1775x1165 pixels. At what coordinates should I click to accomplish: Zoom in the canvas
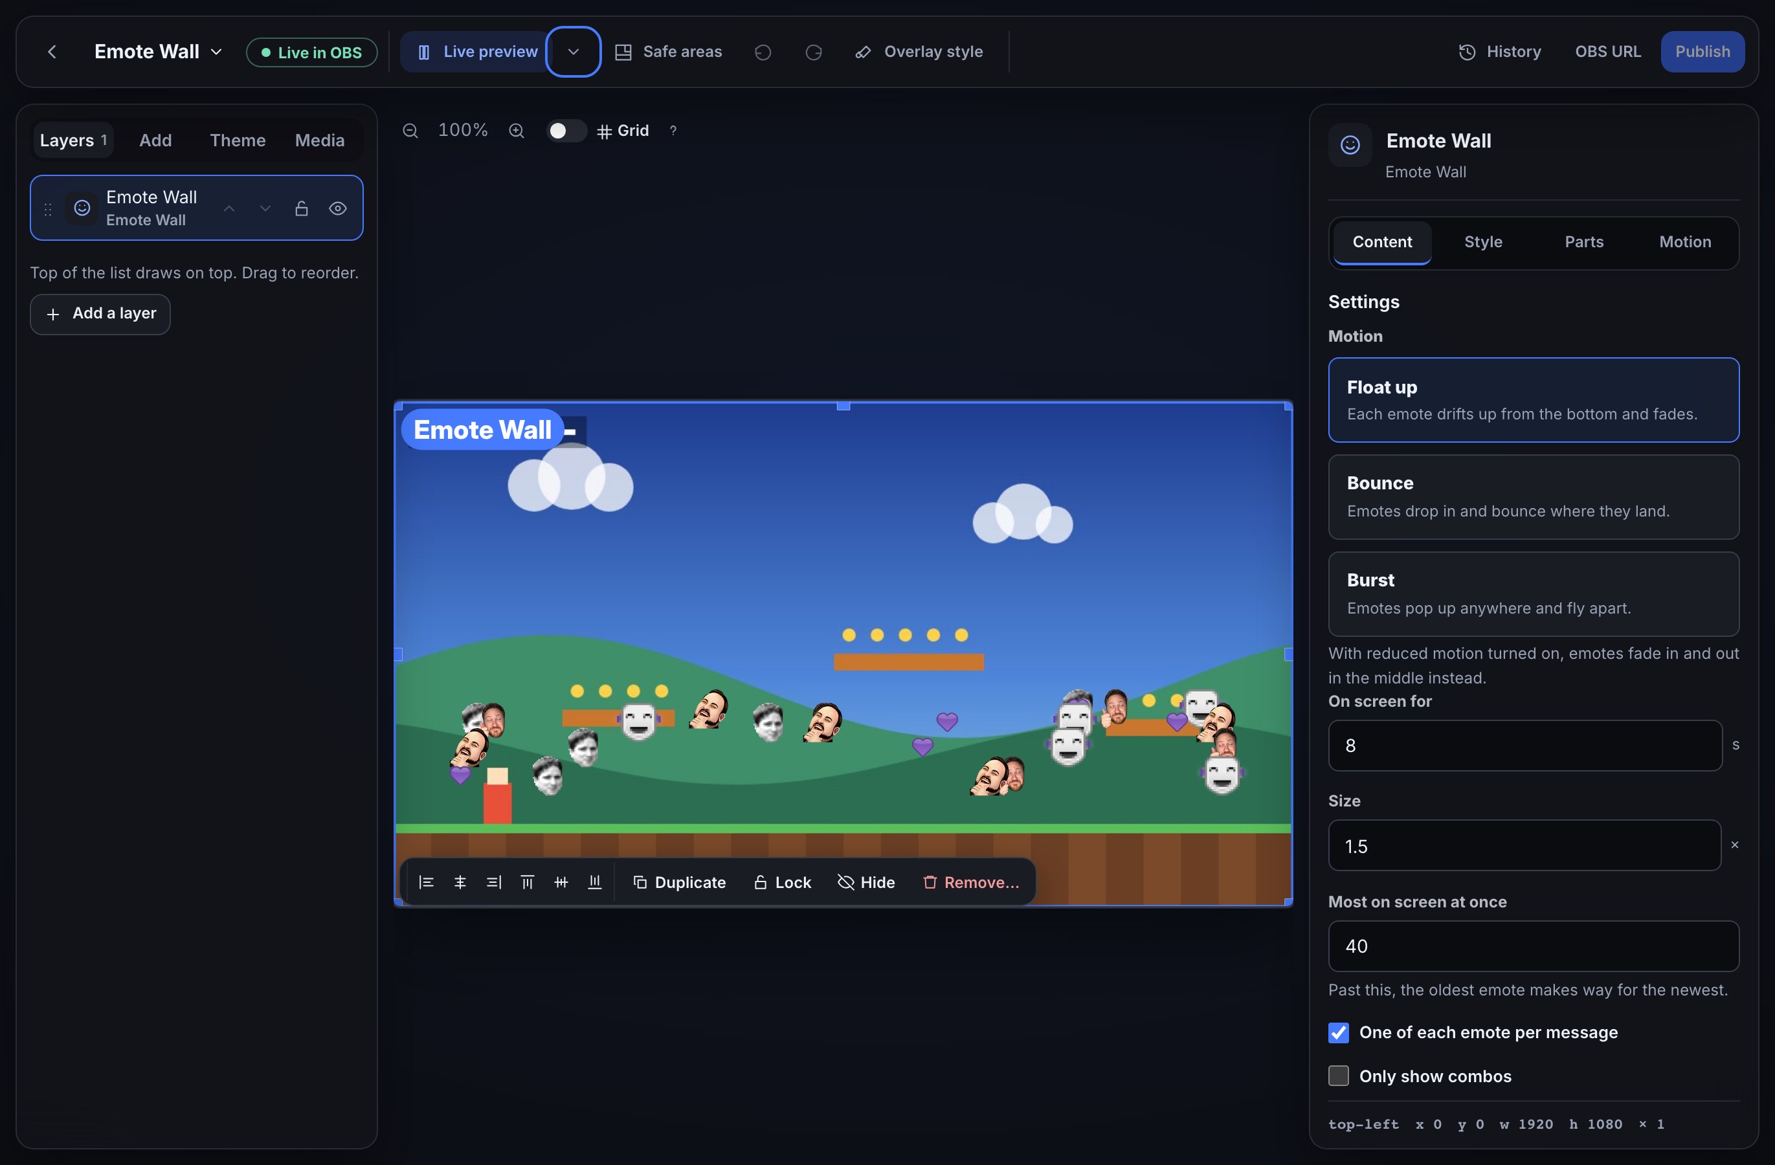pyautogui.click(x=516, y=131)
